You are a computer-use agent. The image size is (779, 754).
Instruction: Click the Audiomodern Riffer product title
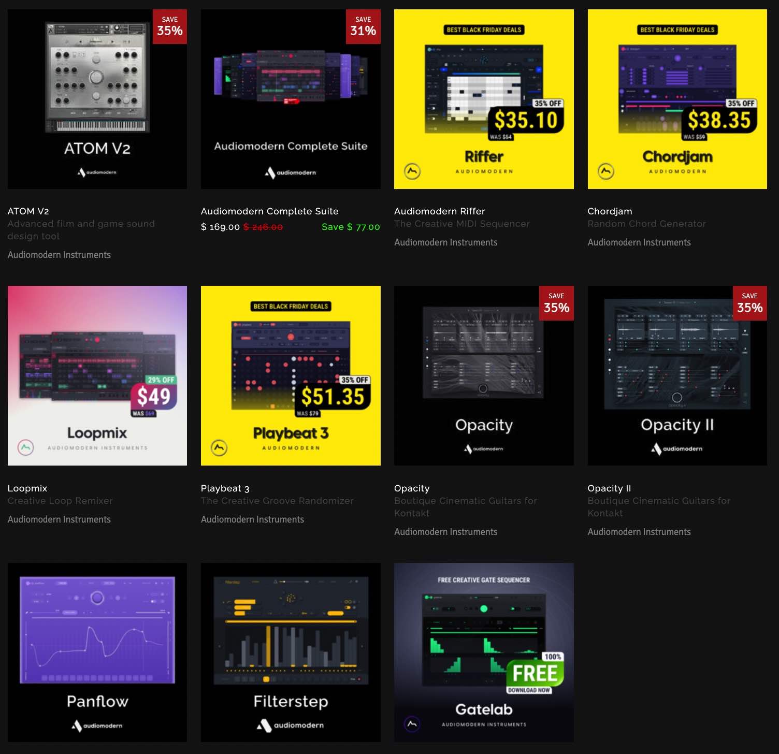pyautogui.click(x=439, y=211)
